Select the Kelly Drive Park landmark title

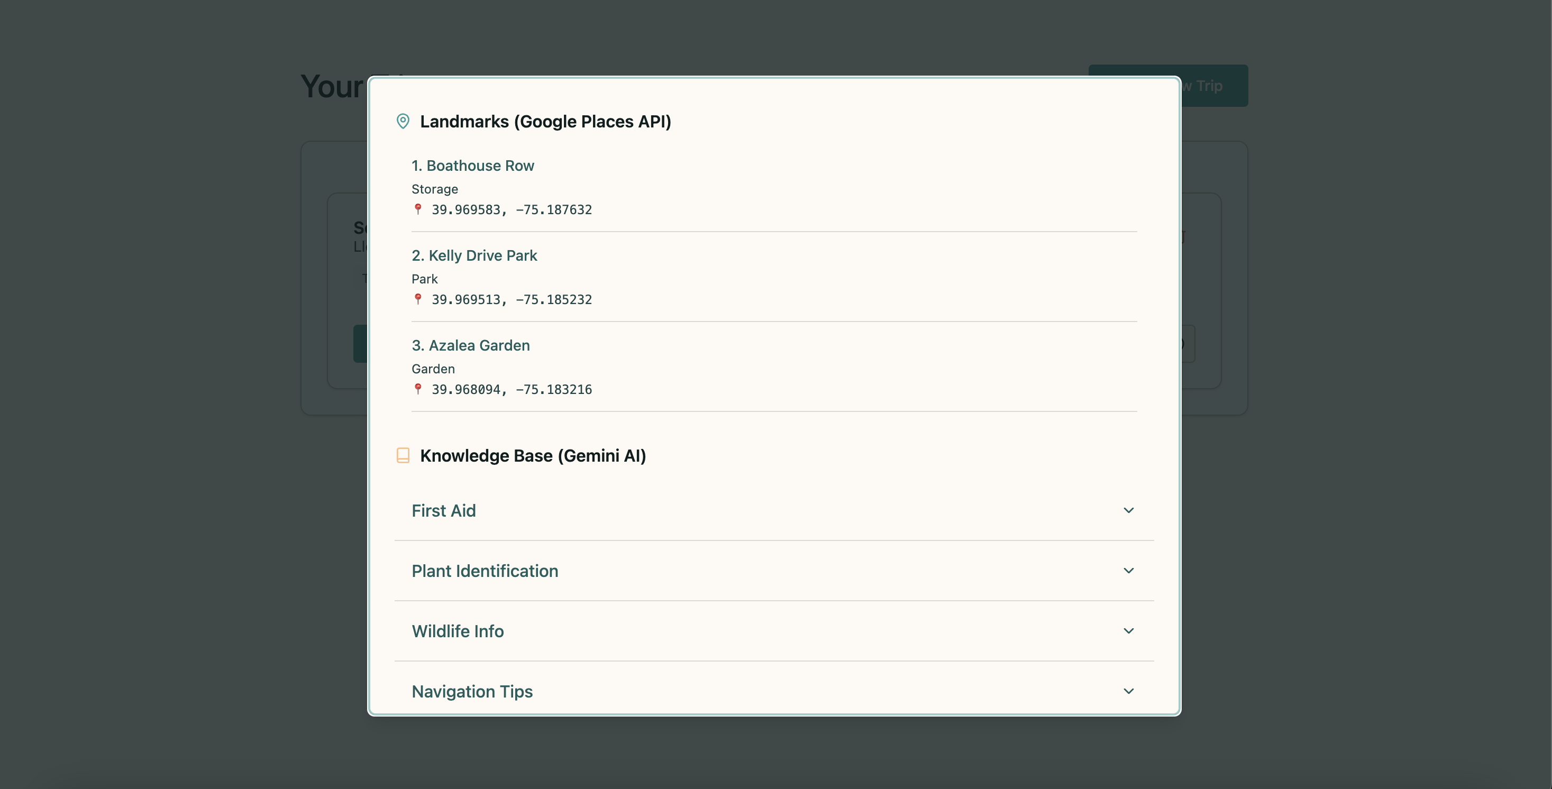pos(474,255)
